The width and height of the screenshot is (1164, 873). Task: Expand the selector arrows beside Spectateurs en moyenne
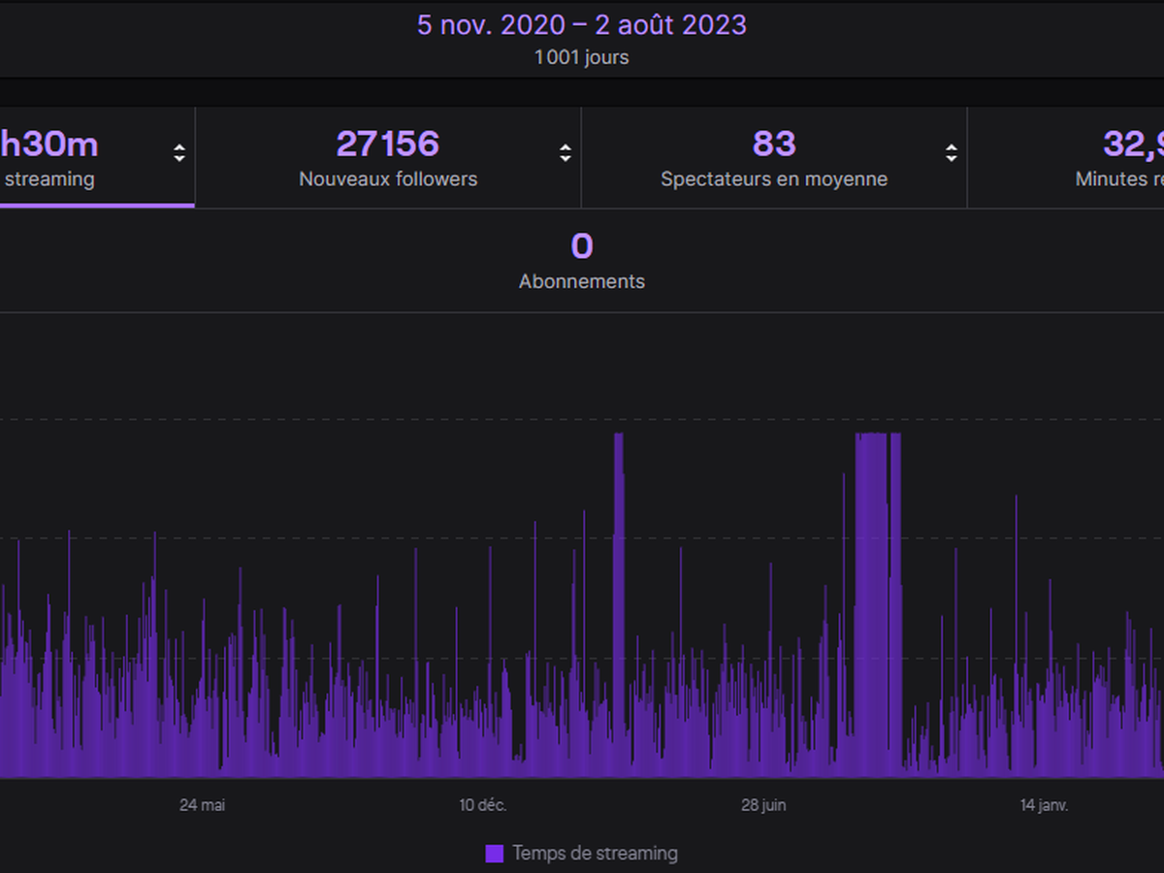[952, 153]
